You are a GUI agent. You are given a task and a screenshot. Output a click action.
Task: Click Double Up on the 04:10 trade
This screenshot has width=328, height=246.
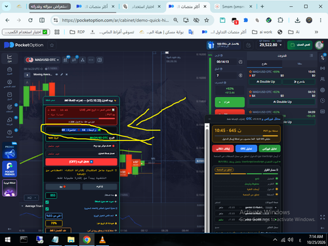[x=282, y=102]
